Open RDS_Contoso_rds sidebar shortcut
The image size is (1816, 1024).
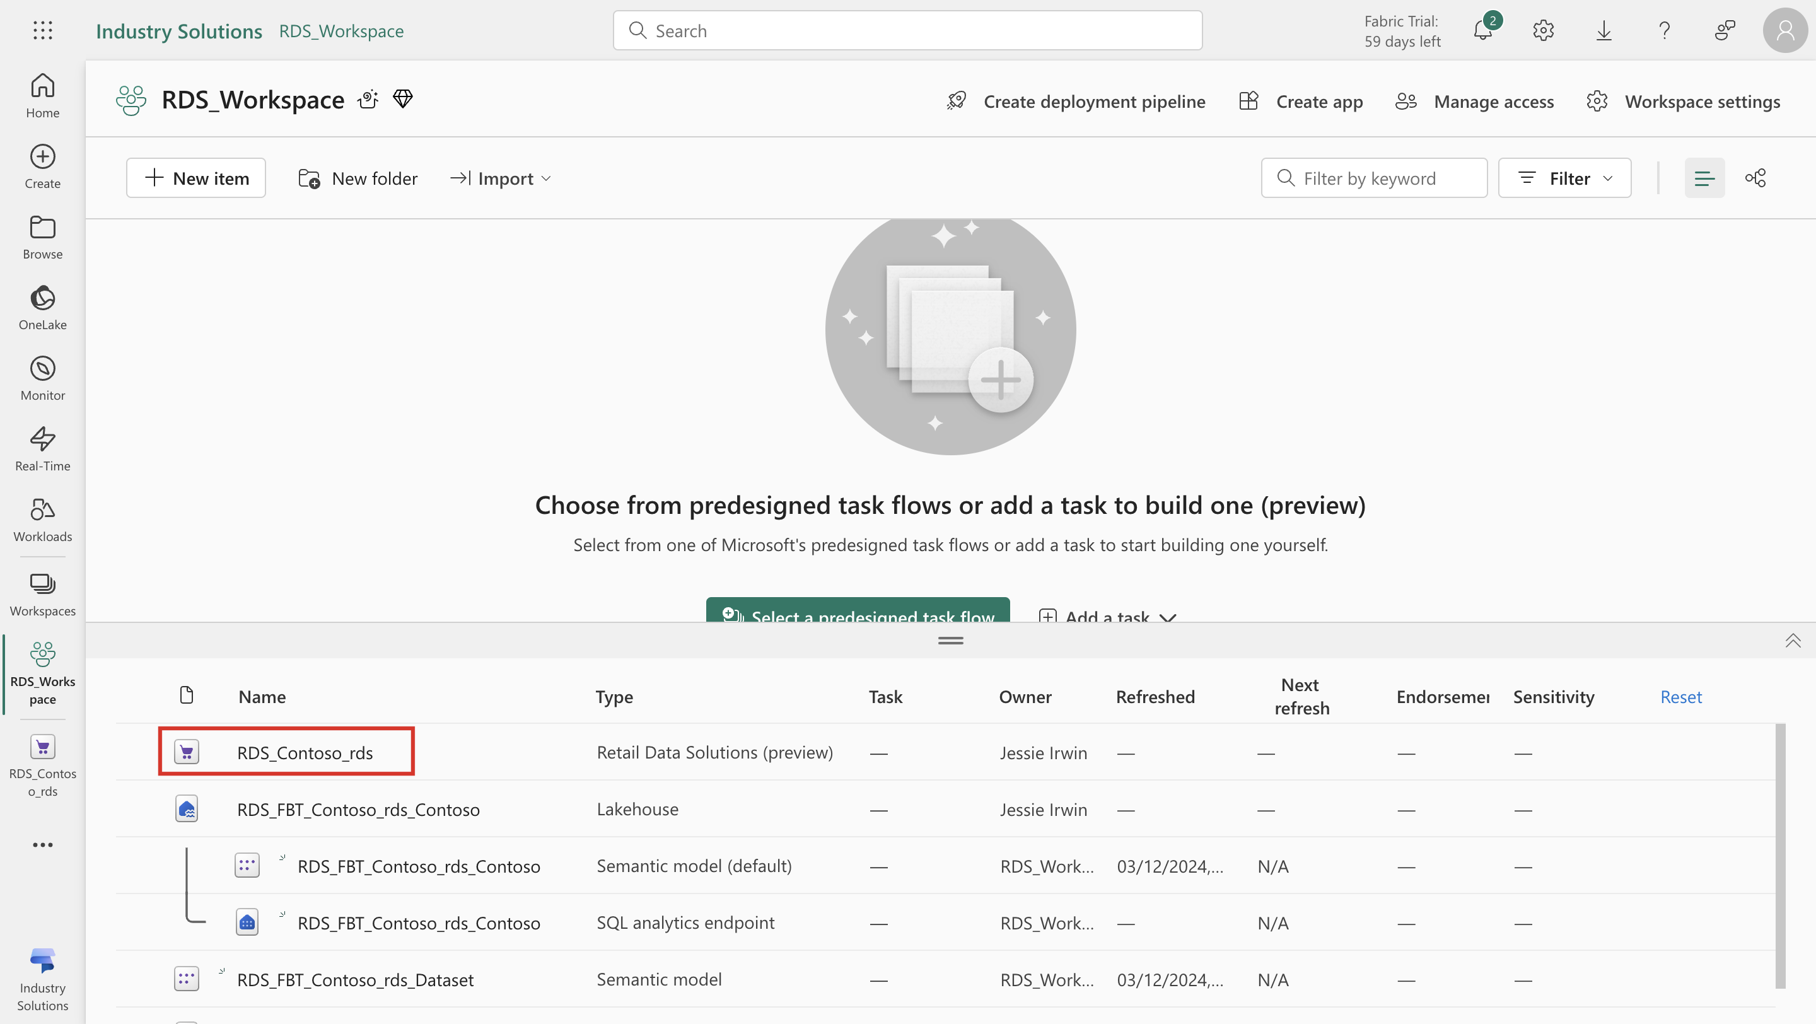[x=42, y=765]
